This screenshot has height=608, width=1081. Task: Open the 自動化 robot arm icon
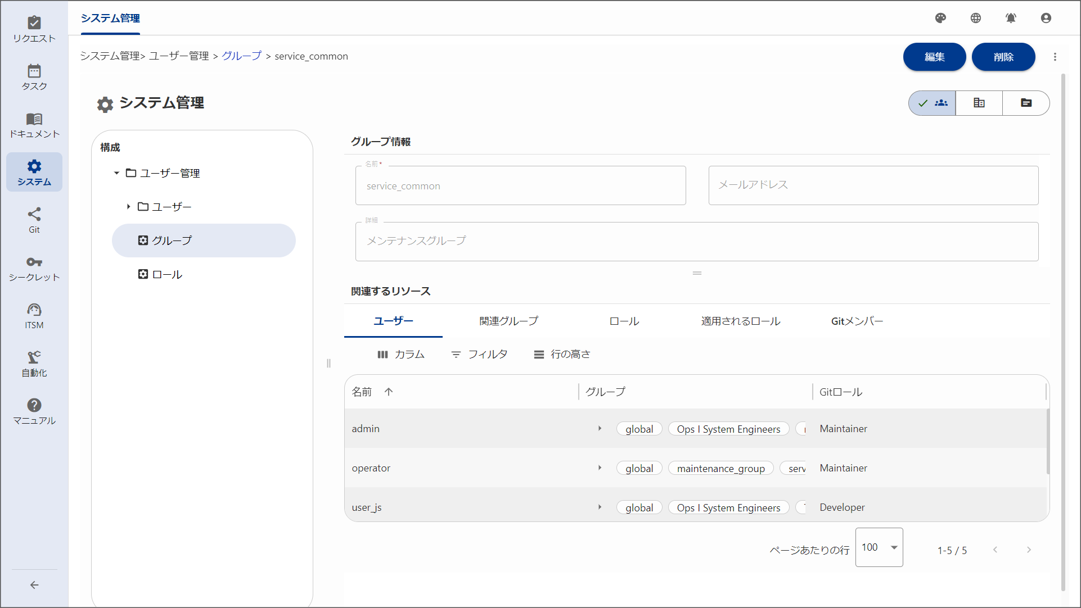34,364
